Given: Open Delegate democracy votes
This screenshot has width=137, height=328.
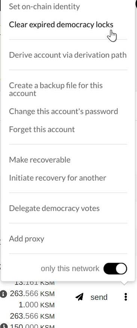Looking at the screenshot, I should click(54, 209).
